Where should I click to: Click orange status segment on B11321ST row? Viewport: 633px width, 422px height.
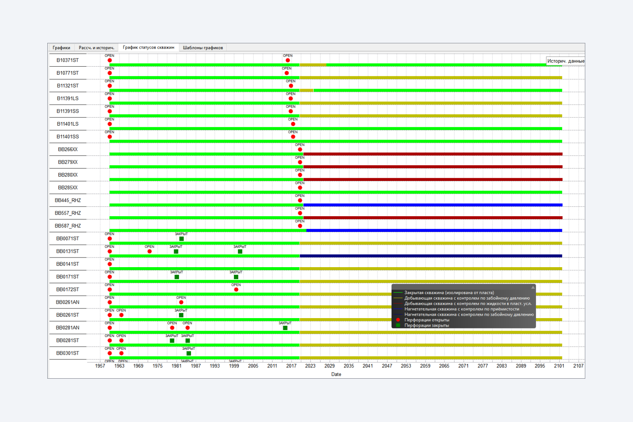306,90
